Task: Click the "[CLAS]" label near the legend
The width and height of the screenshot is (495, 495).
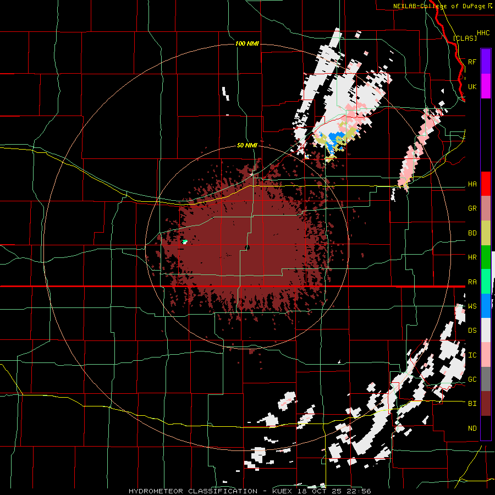Action: coord(465,38)
